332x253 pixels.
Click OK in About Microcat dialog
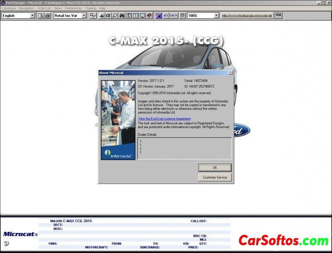click(215, 168)
